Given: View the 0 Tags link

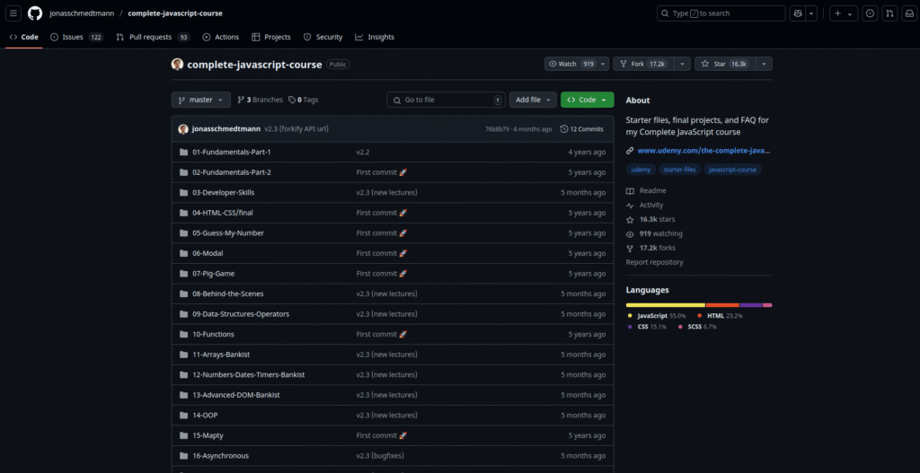Looking at the screenshot, I should (x=304, y=100).
